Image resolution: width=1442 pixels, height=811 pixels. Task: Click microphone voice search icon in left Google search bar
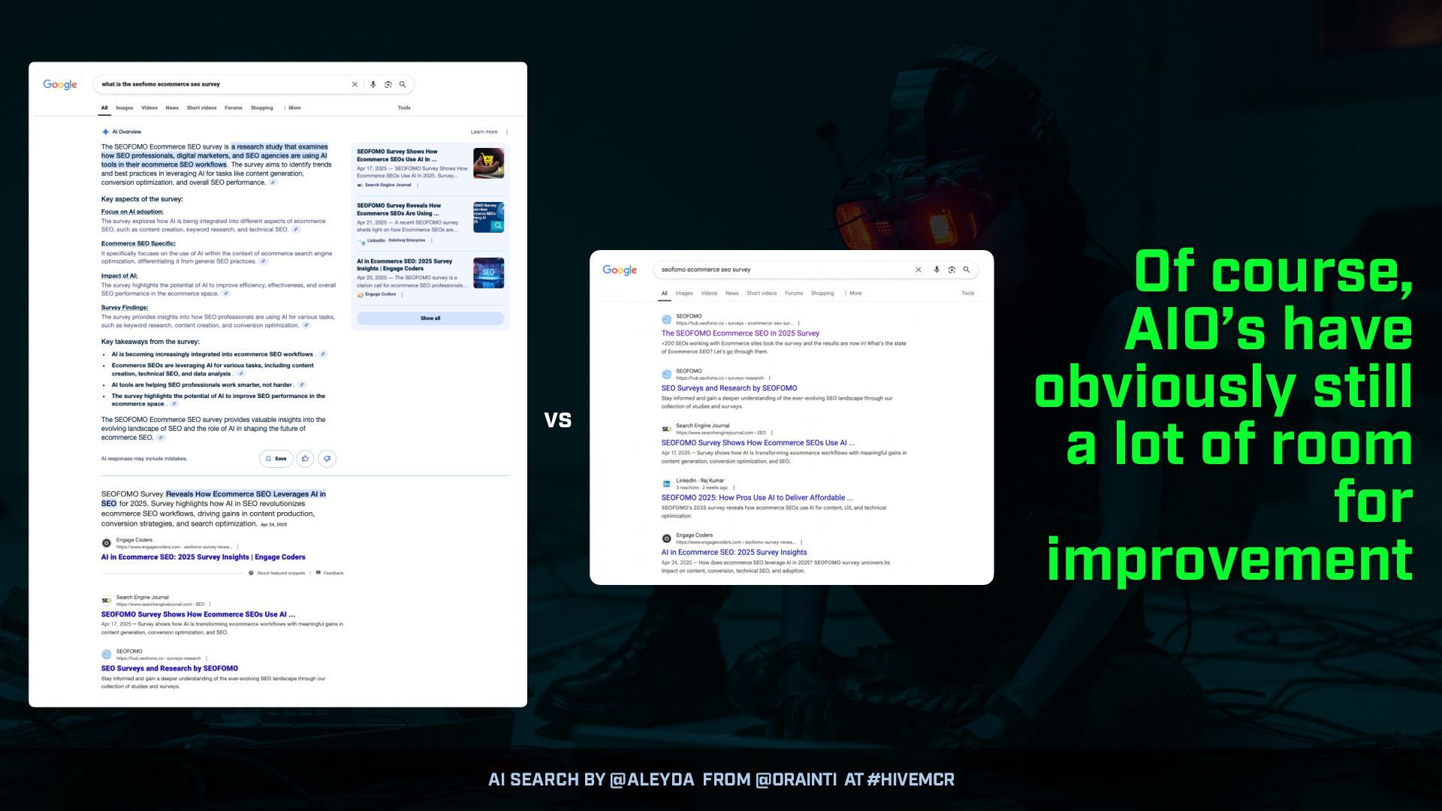pyautogui.click(x=373, y=85)
